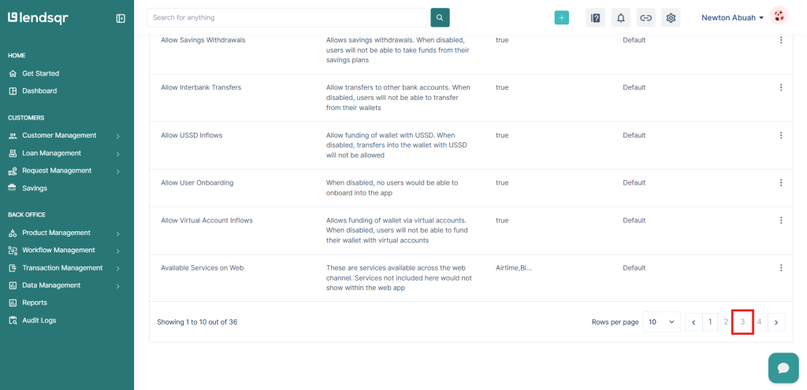Open the help documentation icon
The height and width of the screenshot is (390, 807).
(596, 18)
